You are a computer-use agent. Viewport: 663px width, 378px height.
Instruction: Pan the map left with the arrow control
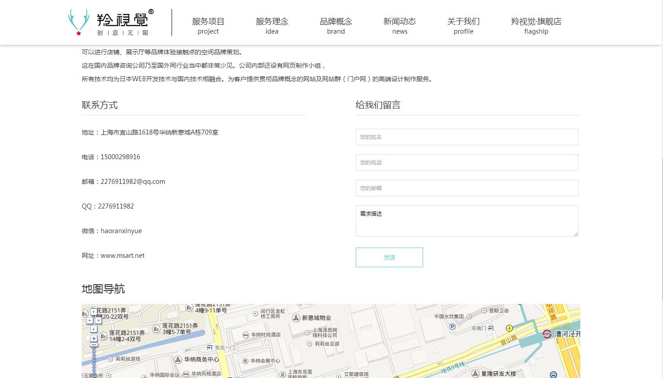(x=89, y=321)
